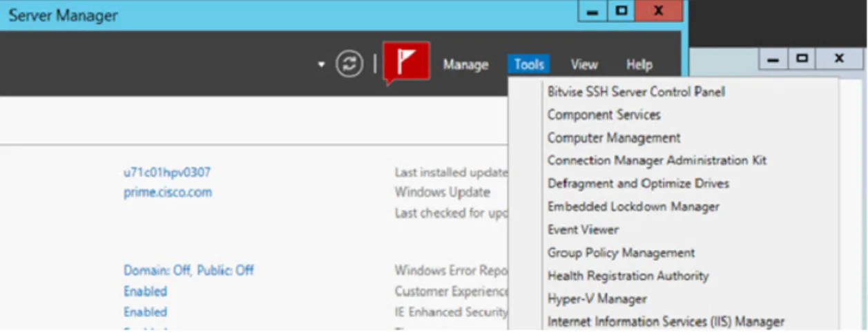
Task: Open Connection Manager Administration Kit
Action: (x=657, y=160)
